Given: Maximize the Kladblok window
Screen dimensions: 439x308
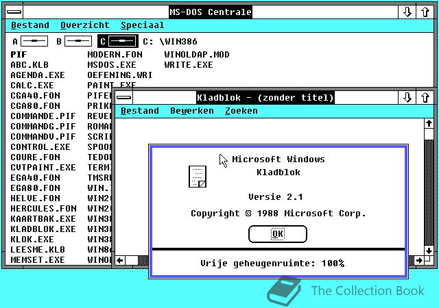Looking at the screenshot, I should tap(425, 98).
